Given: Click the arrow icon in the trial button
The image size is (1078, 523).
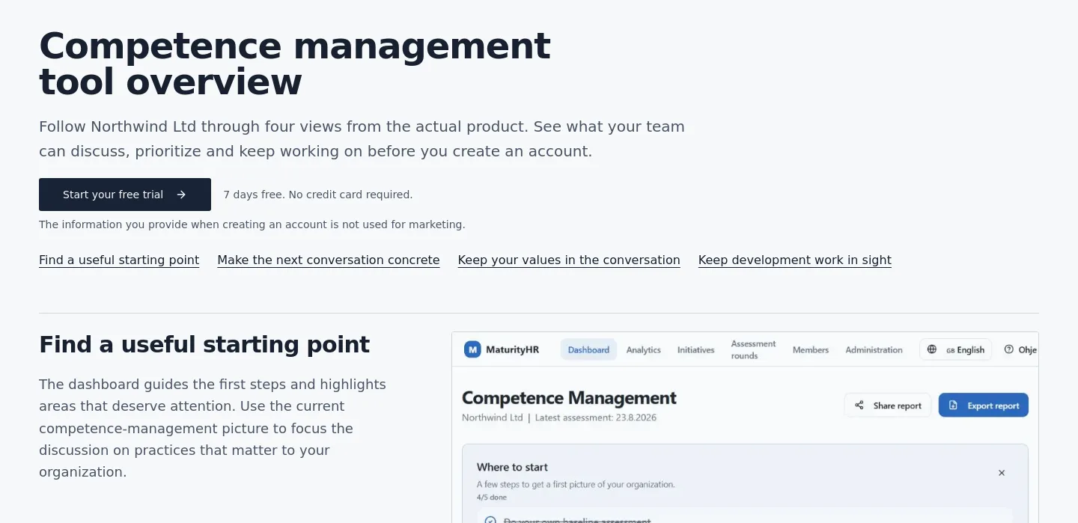Looking at the screenshot, I should pos(181,195).
